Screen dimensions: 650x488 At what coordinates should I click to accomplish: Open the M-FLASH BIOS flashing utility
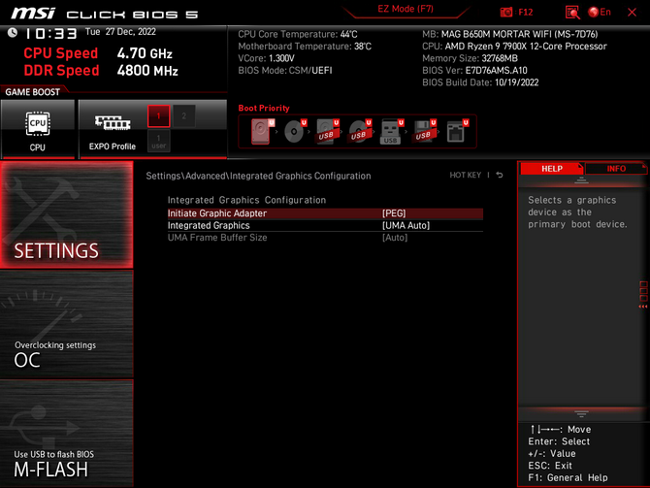click(66, 463)
